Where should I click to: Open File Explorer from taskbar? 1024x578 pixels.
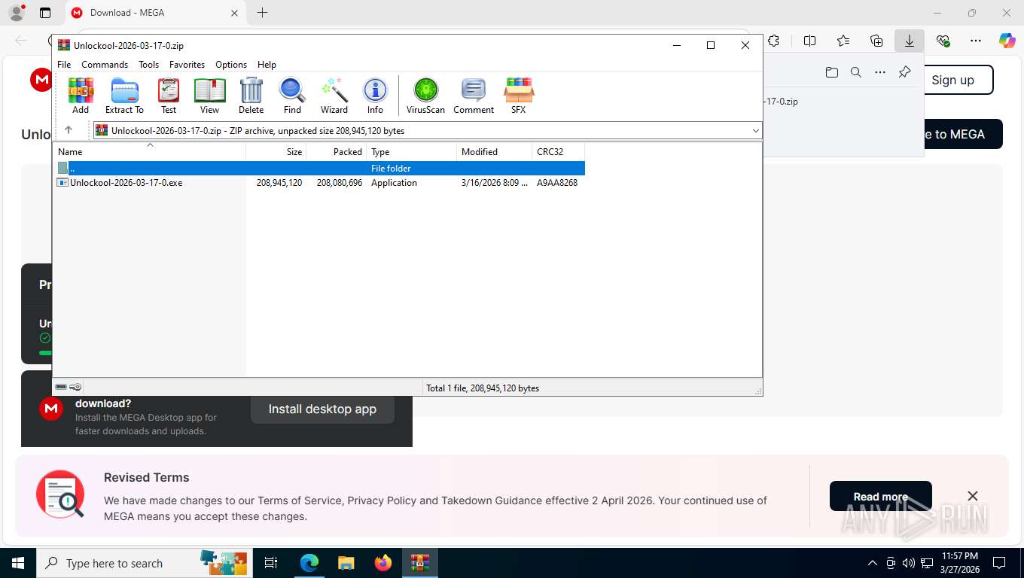pos(346,563)
